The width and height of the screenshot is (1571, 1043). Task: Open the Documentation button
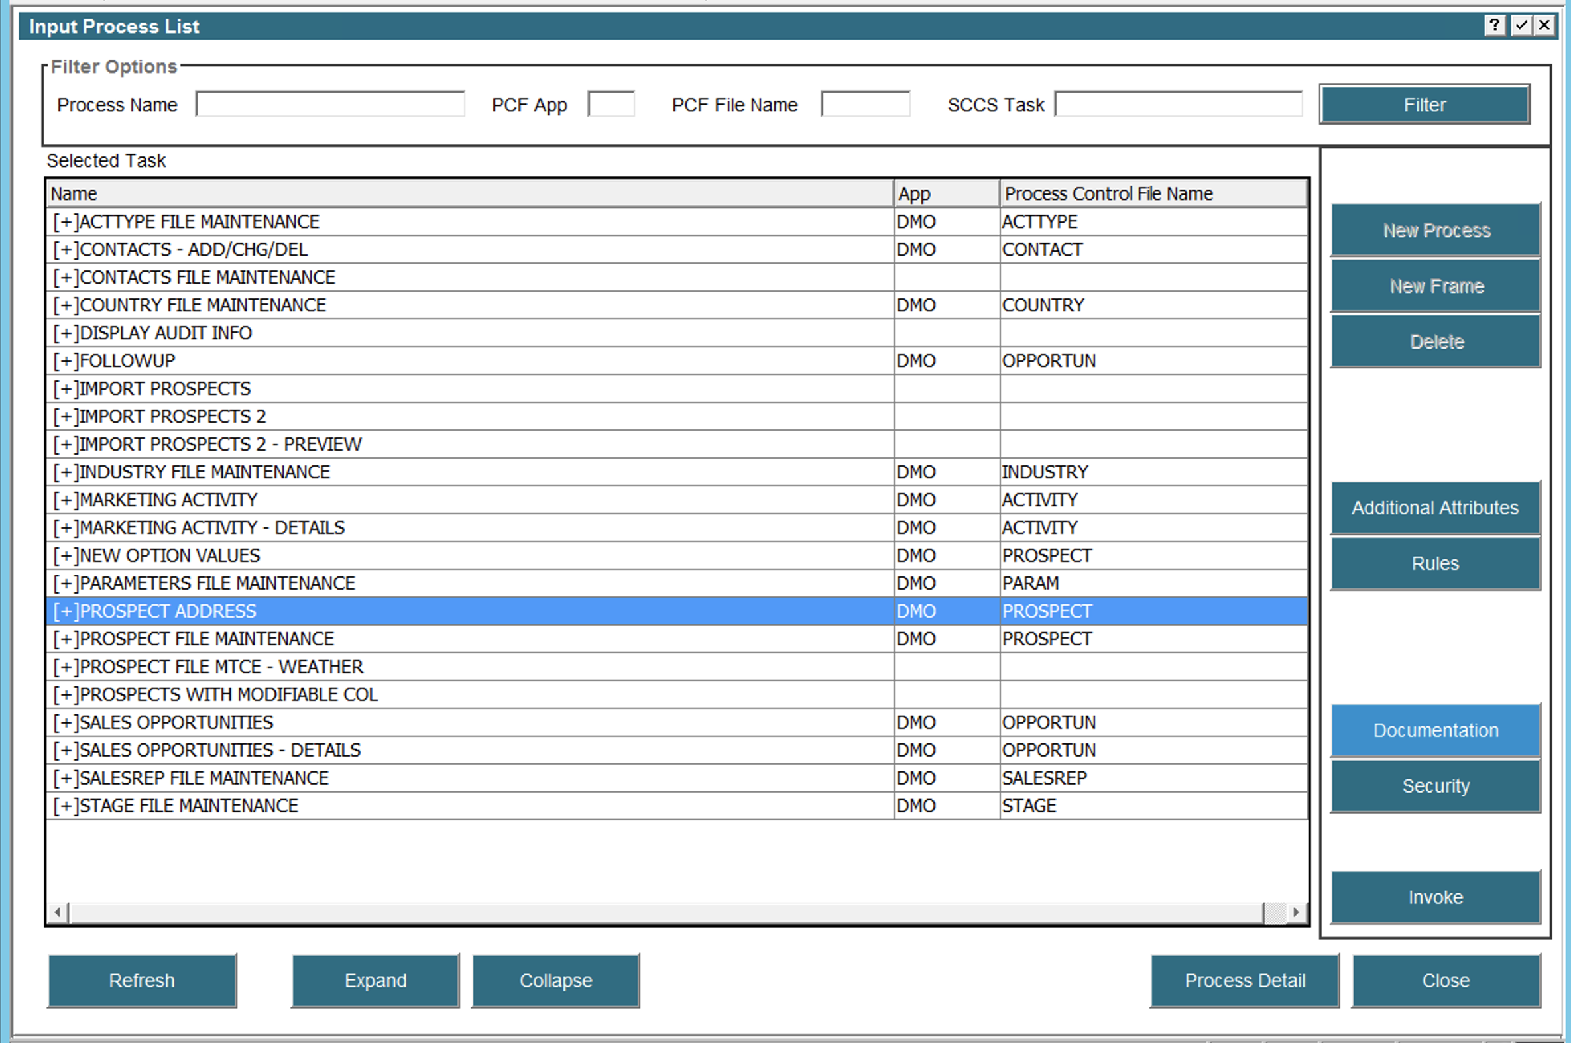coord(1435,730)
